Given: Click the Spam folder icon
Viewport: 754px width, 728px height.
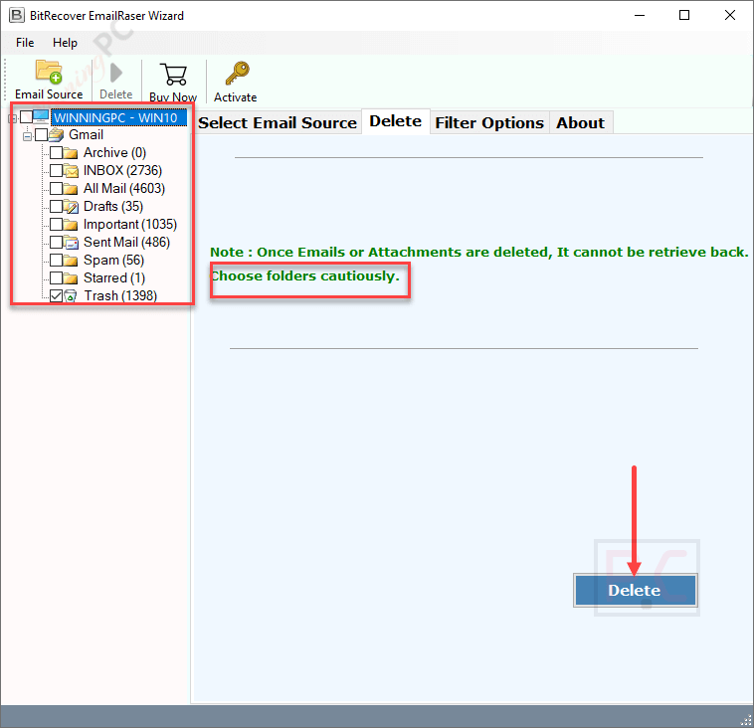Looking at the screenshot, I should [71, 261].
